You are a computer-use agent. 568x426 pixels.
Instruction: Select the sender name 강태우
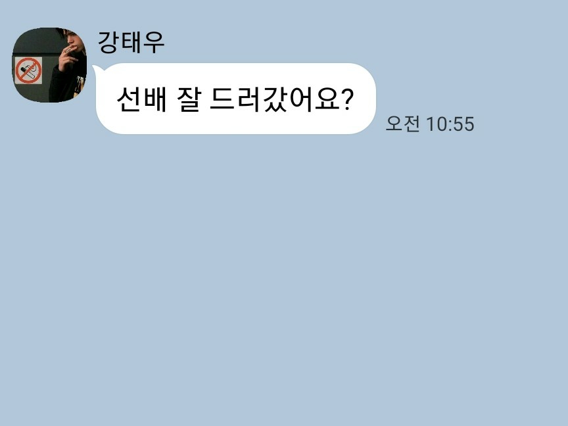131,42
